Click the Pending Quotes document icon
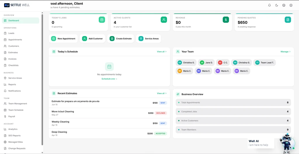The image size is (299, 154). pyautogui.click(x=288, y=20)
